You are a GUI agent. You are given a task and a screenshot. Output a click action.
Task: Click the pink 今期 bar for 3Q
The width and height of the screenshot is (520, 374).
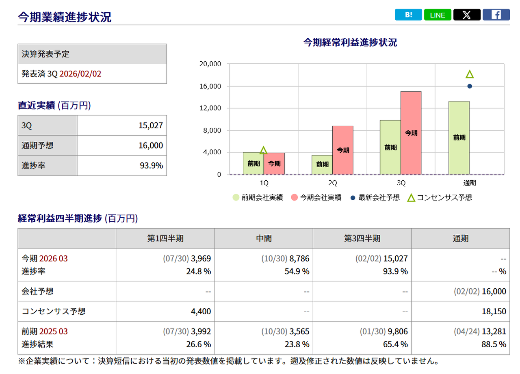point(411,133)
